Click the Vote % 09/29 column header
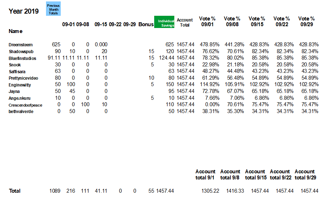326x197 pixels. pyautogui.click(x=306, y=22)
